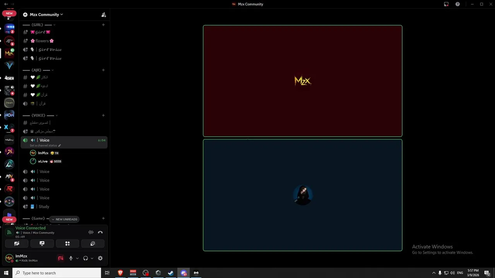Open microphone input options arrow

coord(77,258)
